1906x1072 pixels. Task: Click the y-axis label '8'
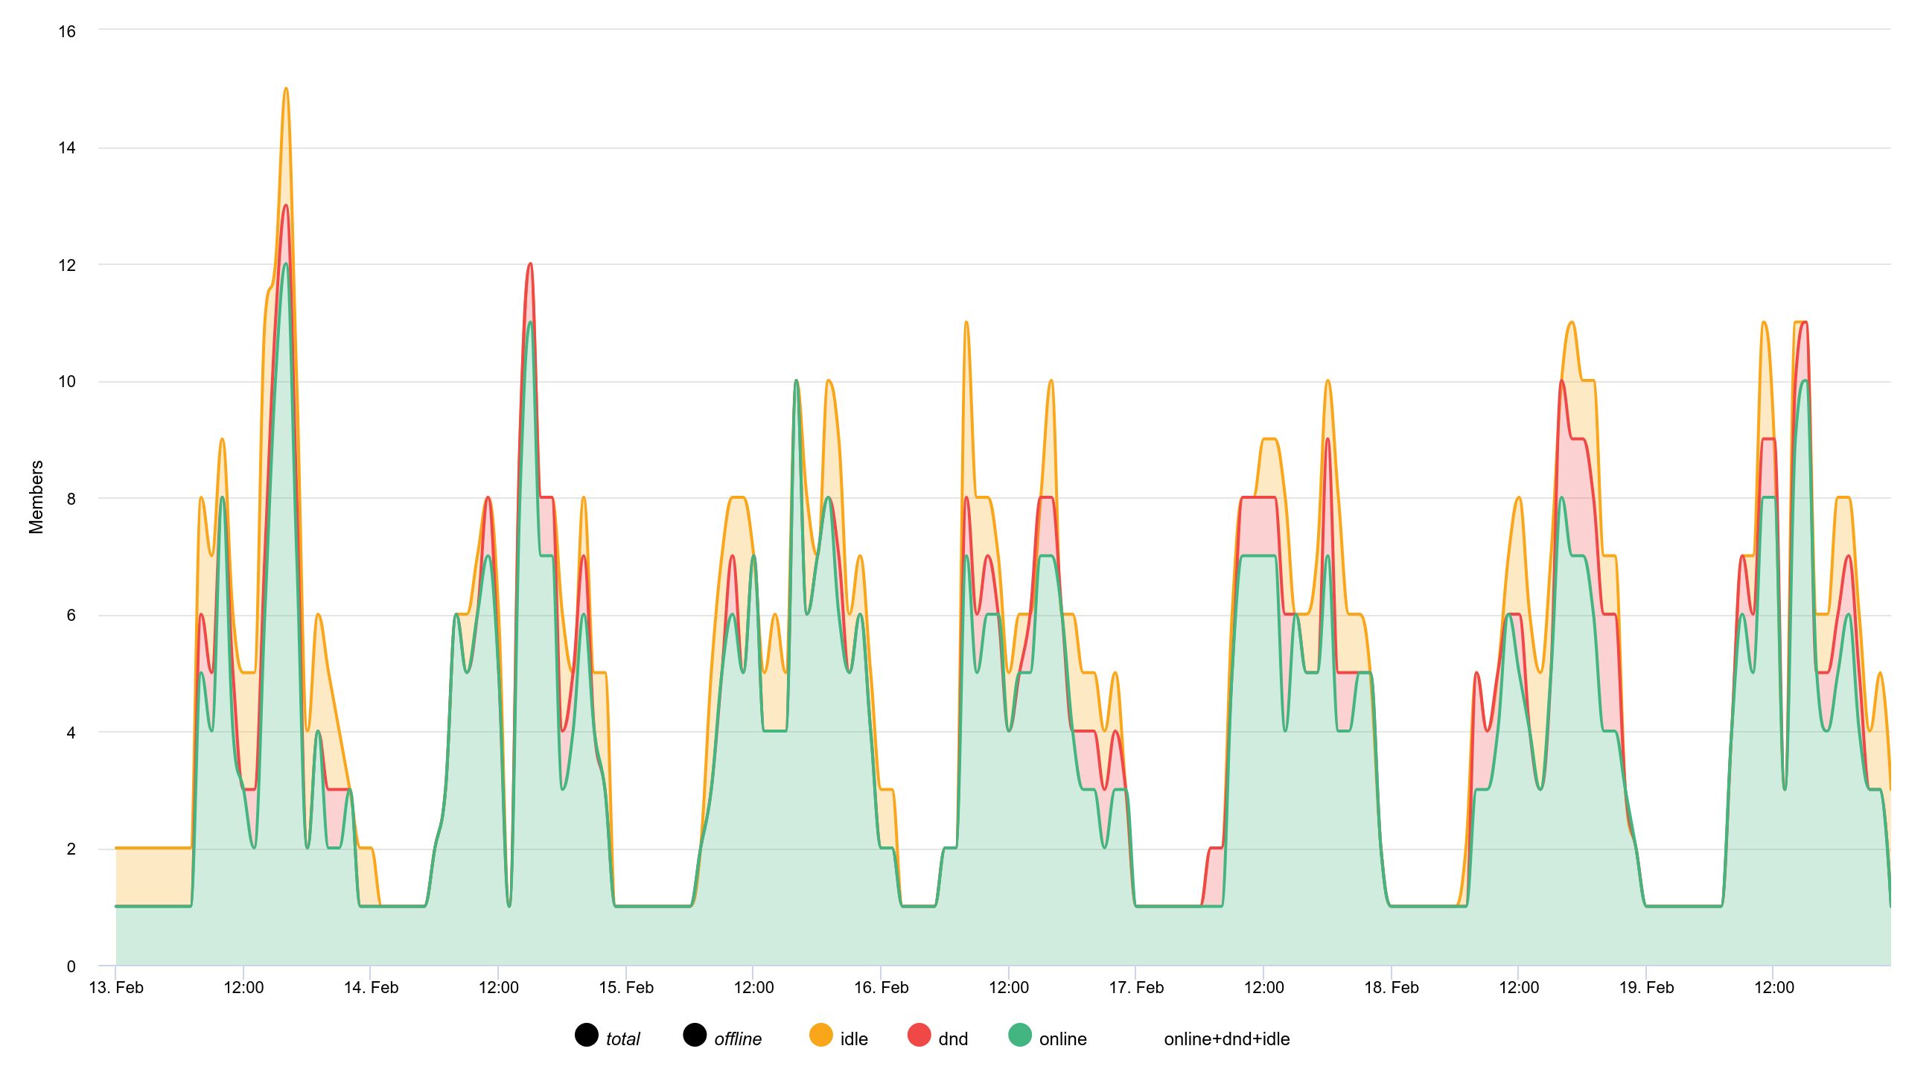pos(71,499)
